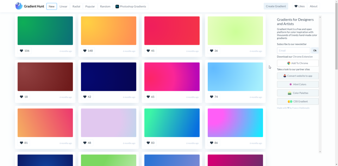Click the Gradient Hunt brand name
The height and width of the screenshot is (166, 338).
click(x=34, y=6)
